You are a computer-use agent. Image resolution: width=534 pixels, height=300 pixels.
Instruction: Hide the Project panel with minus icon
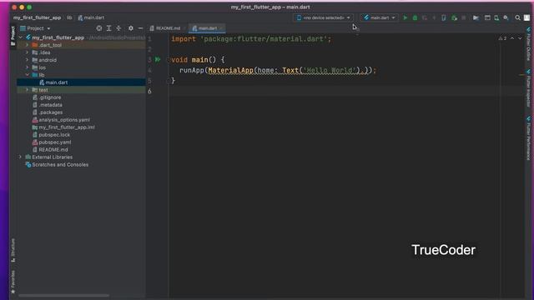141,28
